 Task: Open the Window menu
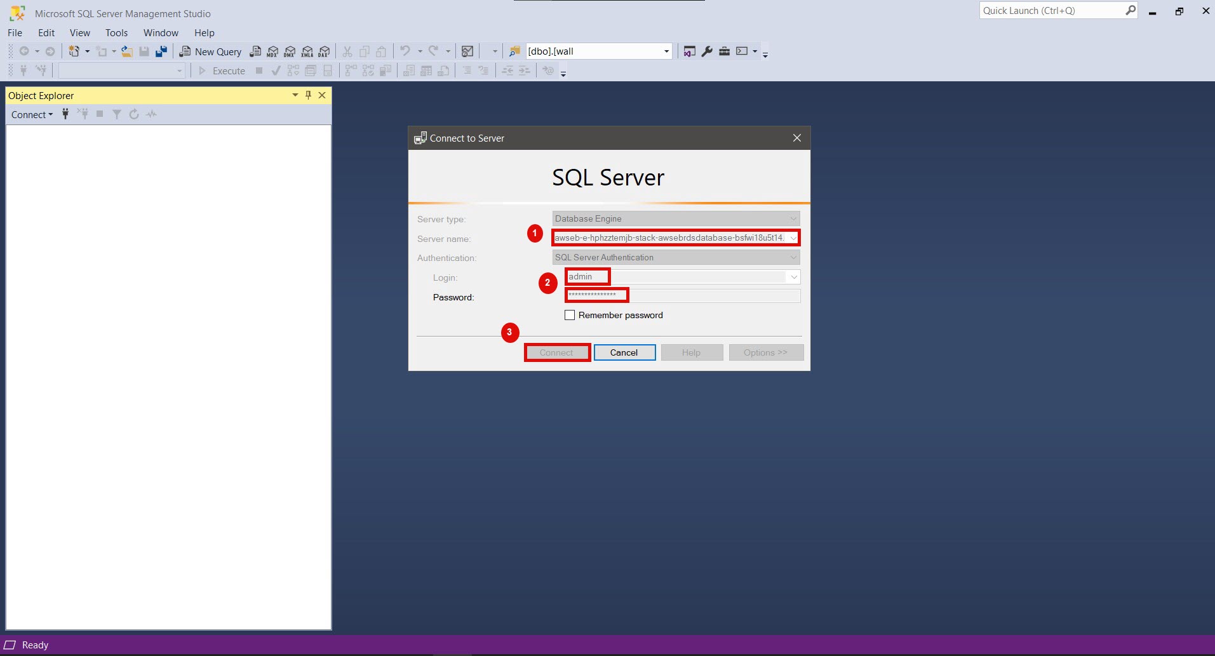click(161, 32)
